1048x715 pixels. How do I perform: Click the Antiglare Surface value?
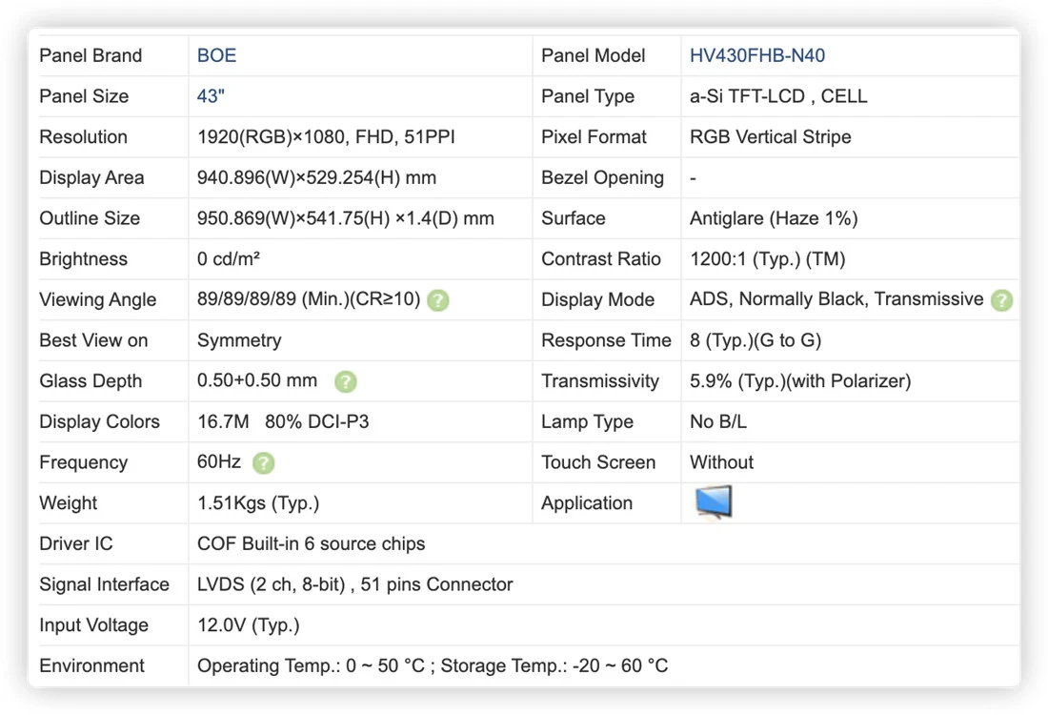(774, 218)
